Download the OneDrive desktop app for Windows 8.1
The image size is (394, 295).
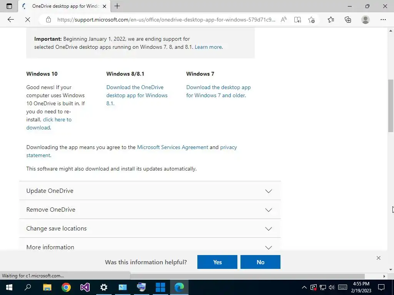click(137, 95)
